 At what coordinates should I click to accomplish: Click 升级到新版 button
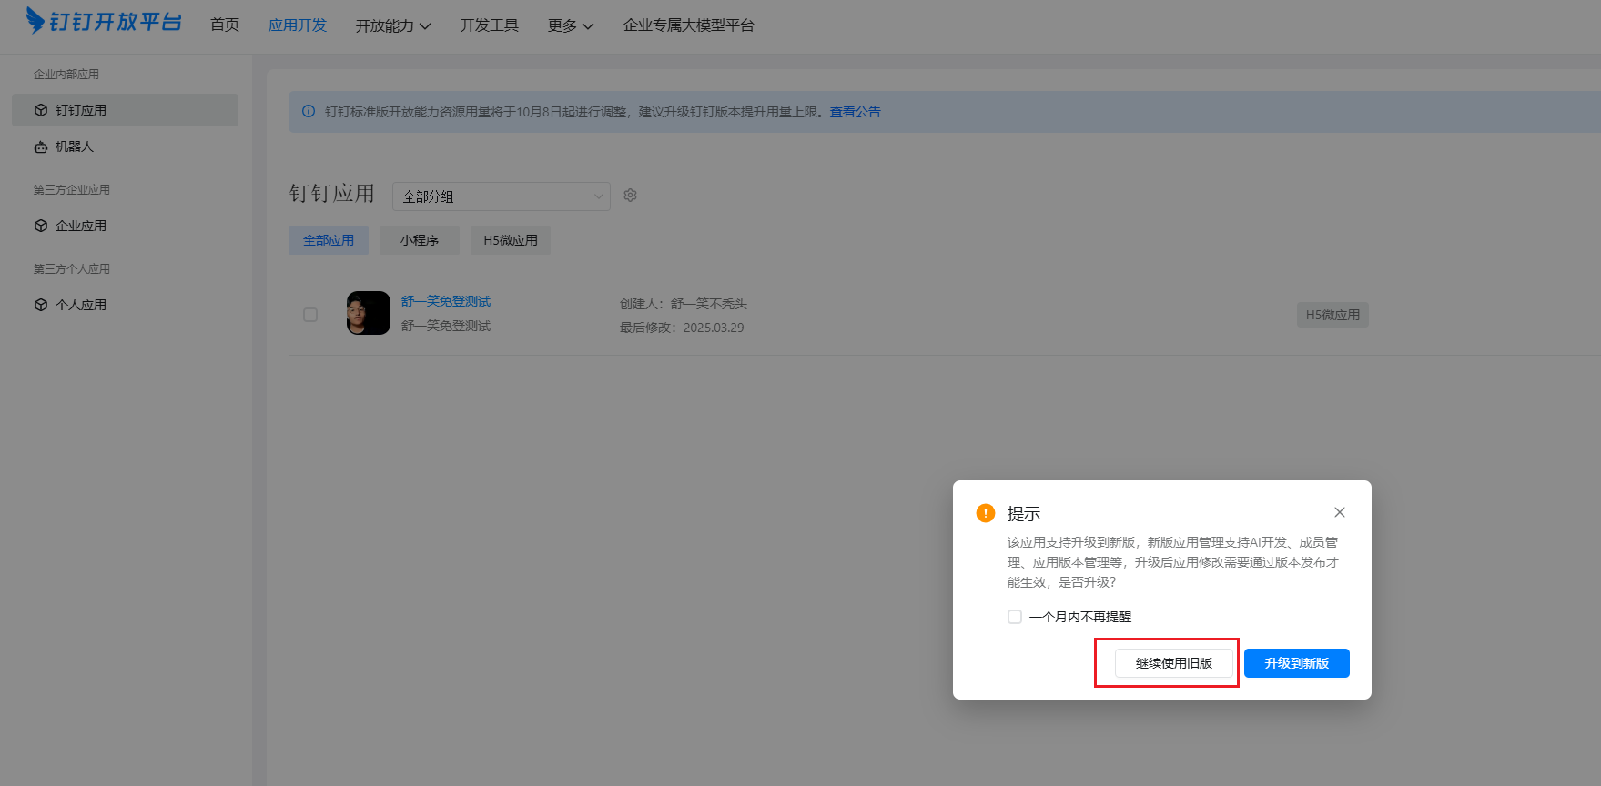tap(1297, 663)
